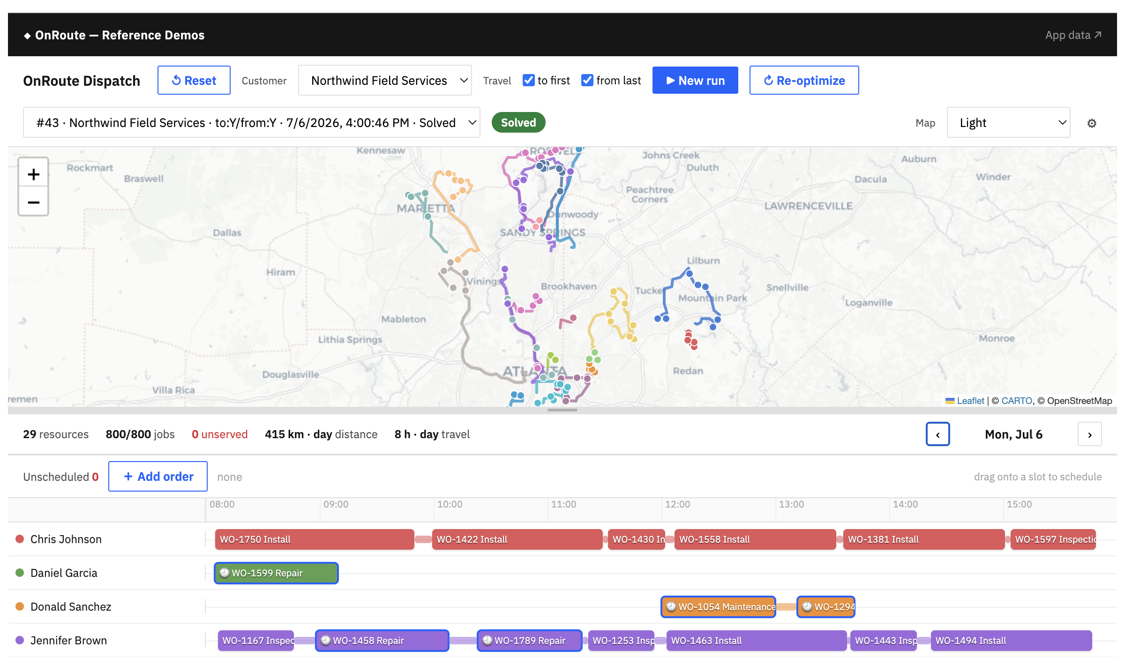Click clock icon on WO-1294 job

tap(807, 606)
